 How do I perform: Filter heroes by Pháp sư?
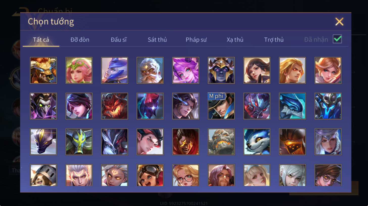tap(196, 39)
